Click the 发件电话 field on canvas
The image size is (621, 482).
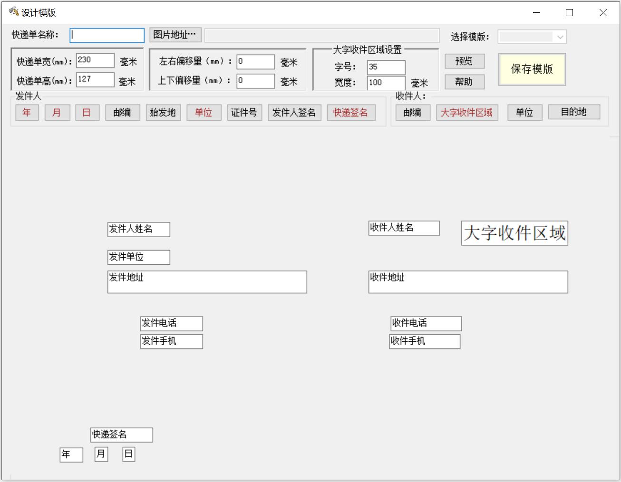(x=171, y=324)
